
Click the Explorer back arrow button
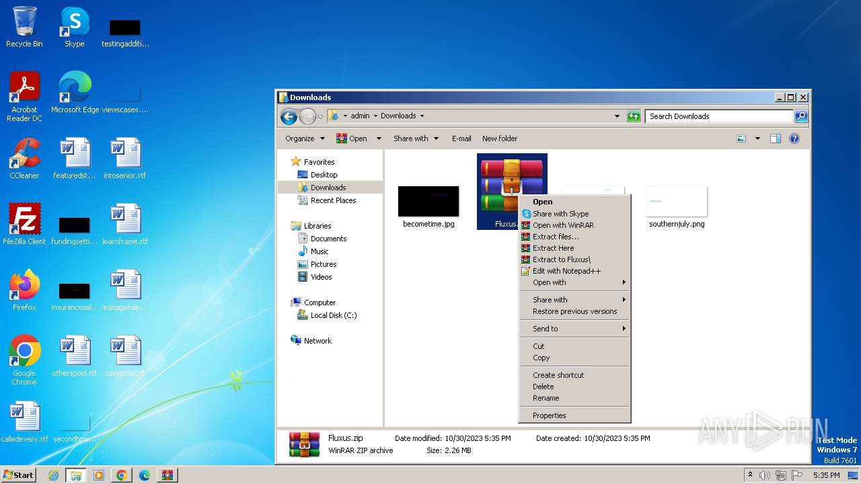pos(289,116)
